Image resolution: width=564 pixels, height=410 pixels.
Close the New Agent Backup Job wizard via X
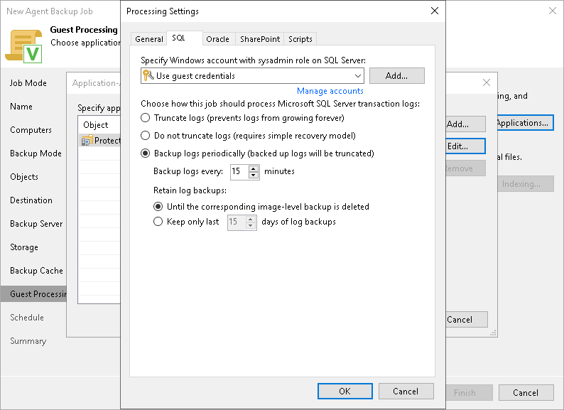click(553, 11)
